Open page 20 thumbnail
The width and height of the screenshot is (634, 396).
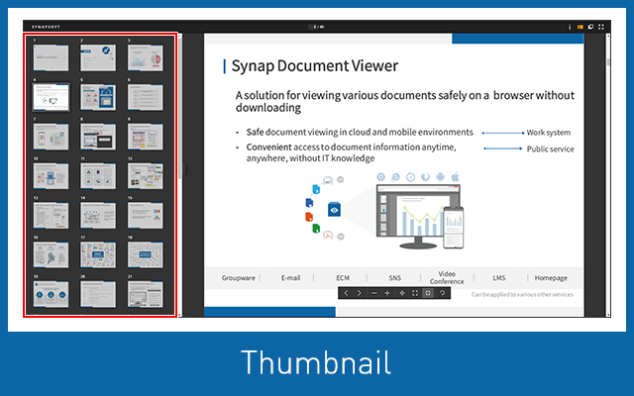pyautogui.click(x=98, y=294)
